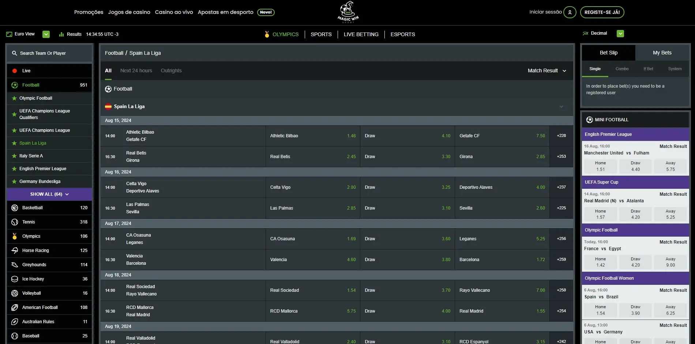Click the star next to Italy Serie A

[x=14, y=156]
